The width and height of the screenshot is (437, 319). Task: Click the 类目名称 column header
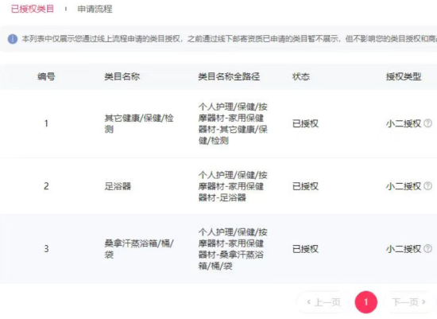pyautogui.click(x=122, y=76)
